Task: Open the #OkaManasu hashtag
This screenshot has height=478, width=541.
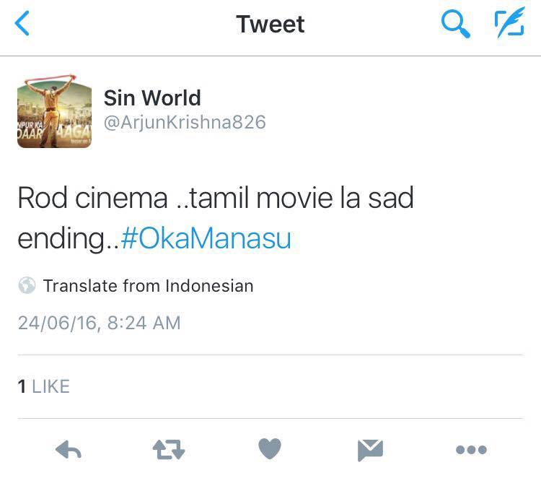Action: tap(206, 238)
